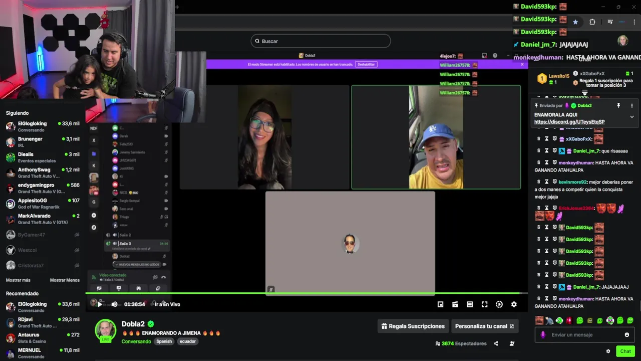Open the MarkAlvarado channel
Image resolution: width=641 pixels, height=361 pixels.
(x=43, y=219)
